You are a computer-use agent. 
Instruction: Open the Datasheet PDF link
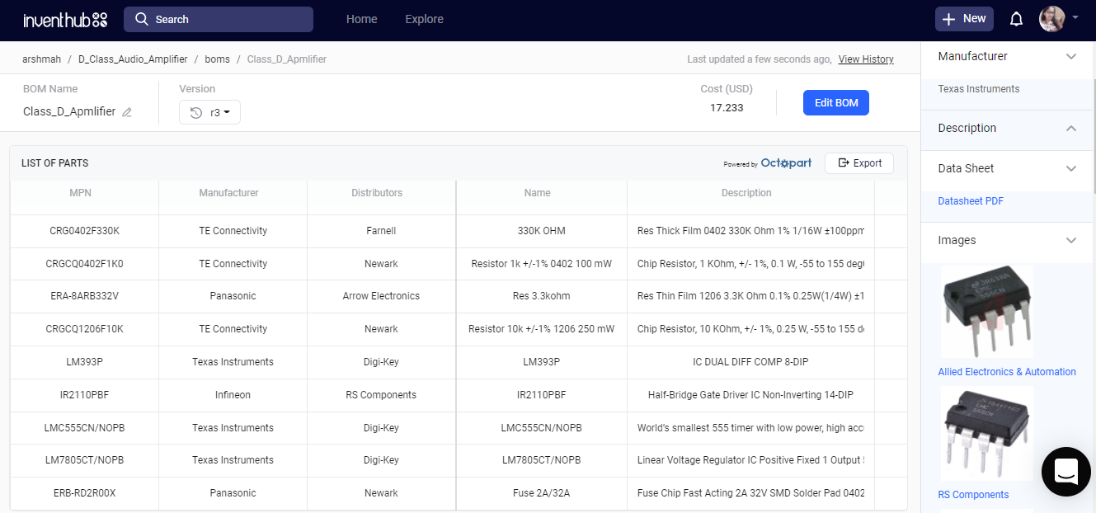[x=971, y=201]
